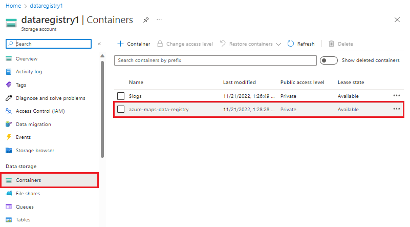Click the Access Control (IAM) icon
Viewport: 410px width, 227px height.
(x=9, y=111)
